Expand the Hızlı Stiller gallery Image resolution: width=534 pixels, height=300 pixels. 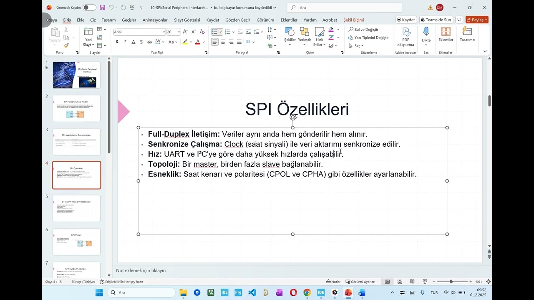pos(319,37)
